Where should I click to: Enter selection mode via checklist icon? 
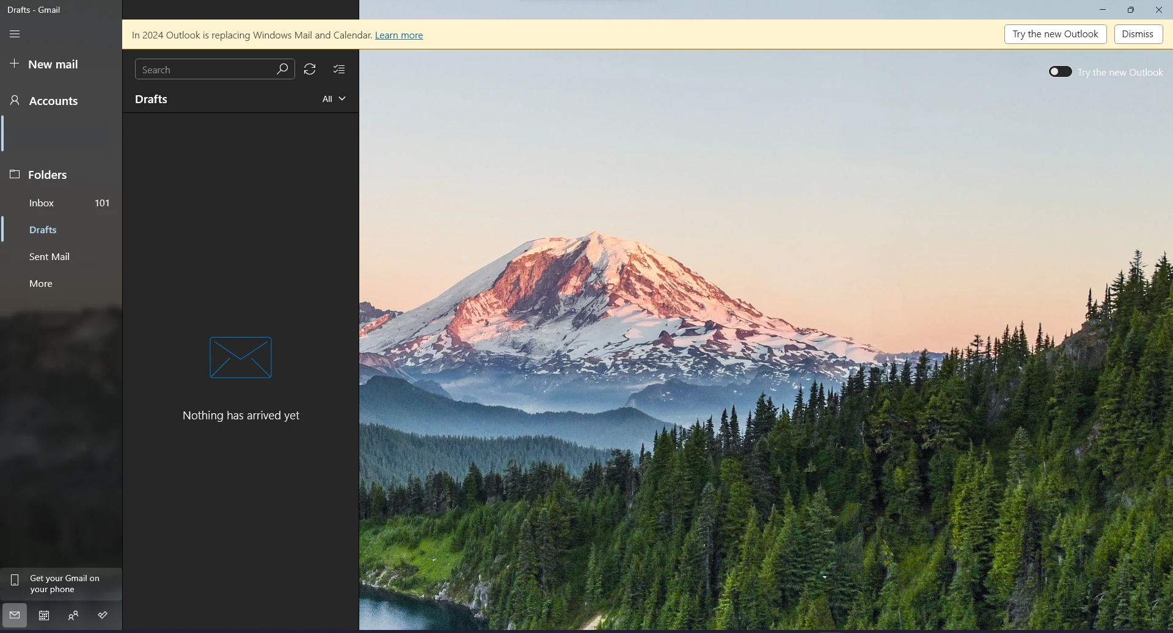(x=339, y=70)
